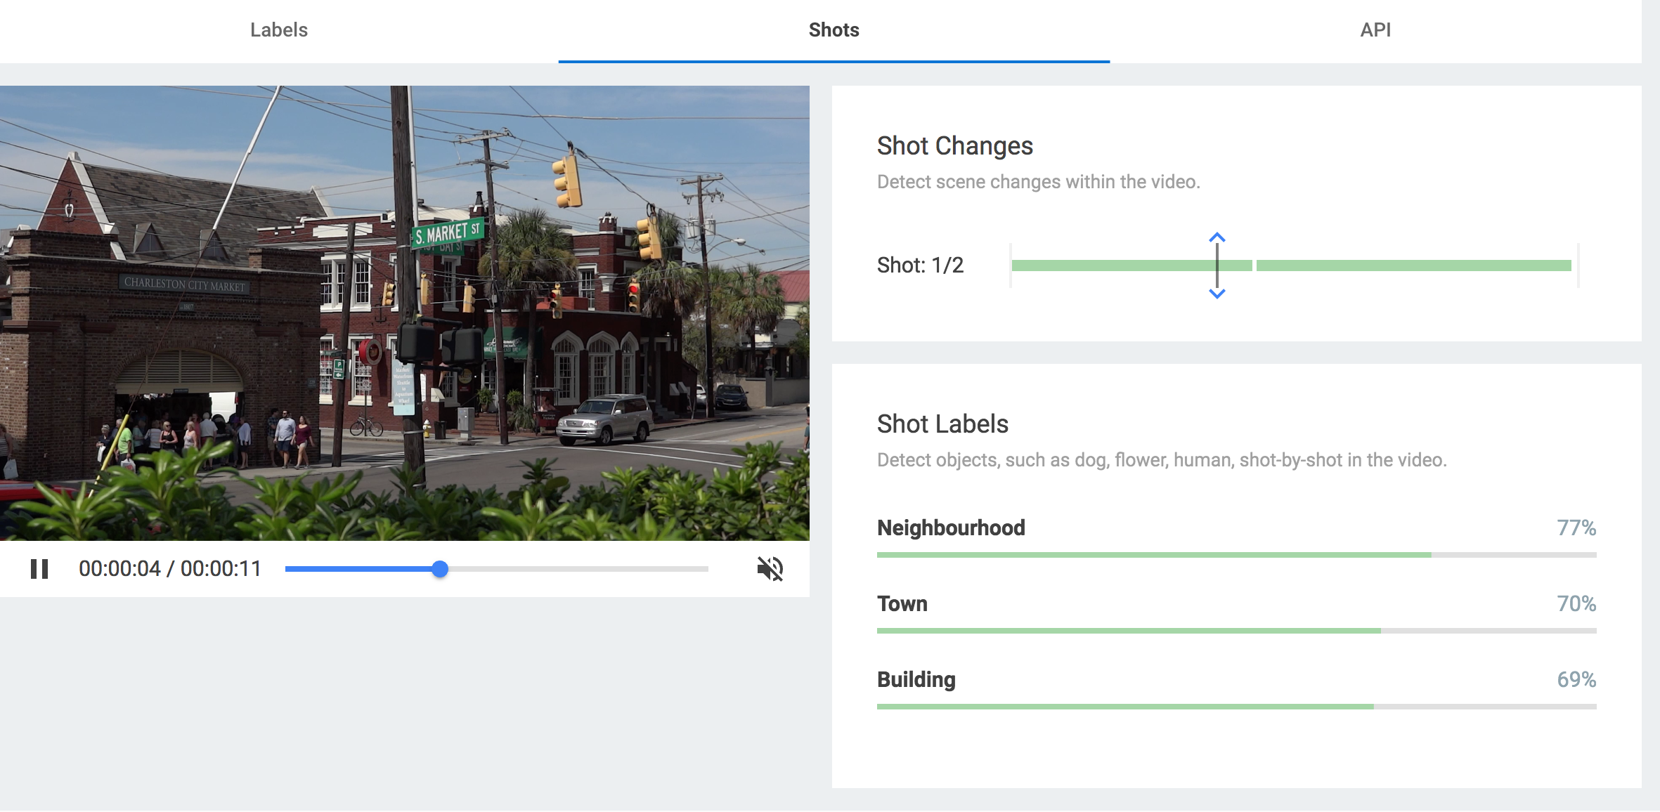Select the Shots tab
This screenshot has height=812, width=1660.
tap(834, 30)
